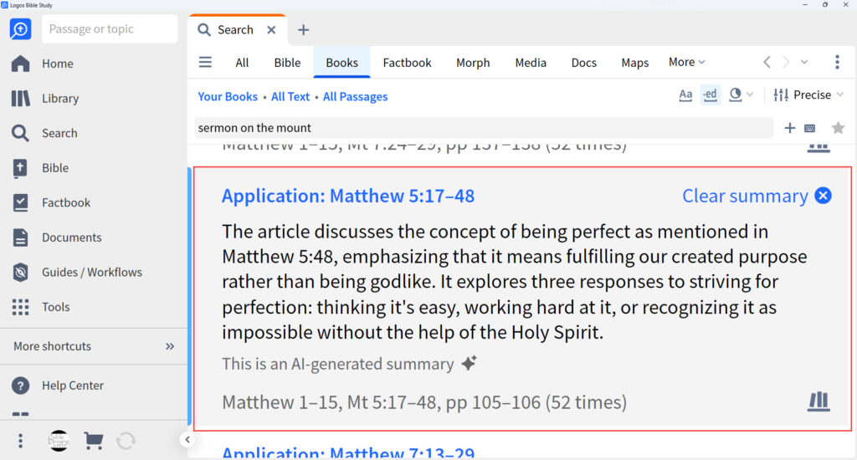Click the Passage or topic input box
Viewport: 857px width, 460px height.
(110, 29)
